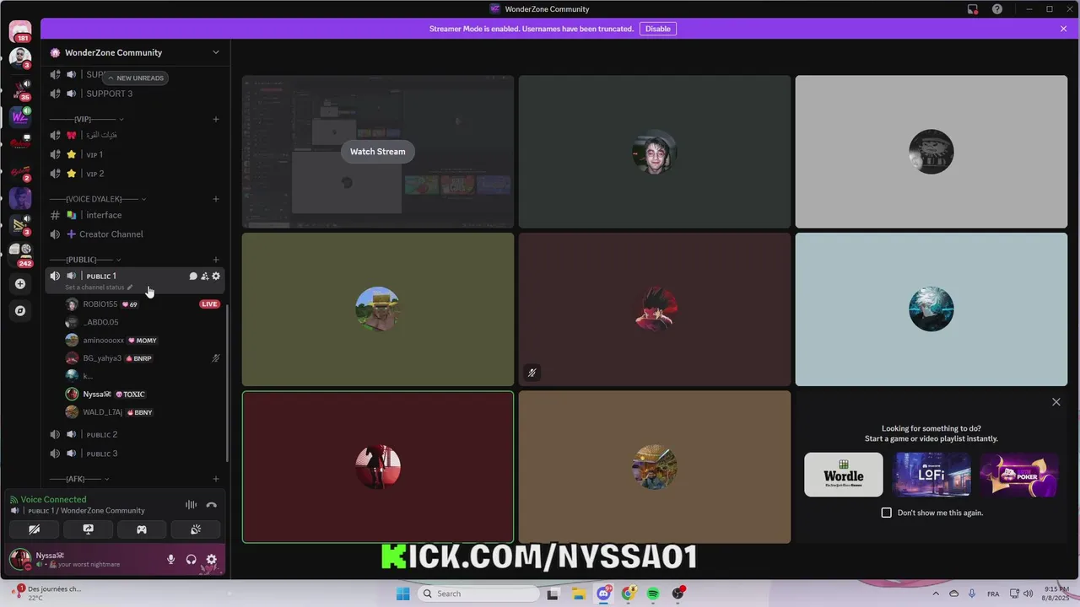Turn on camera in voice panel
This screenshot has width=1080, height=607.
point(34,529)
